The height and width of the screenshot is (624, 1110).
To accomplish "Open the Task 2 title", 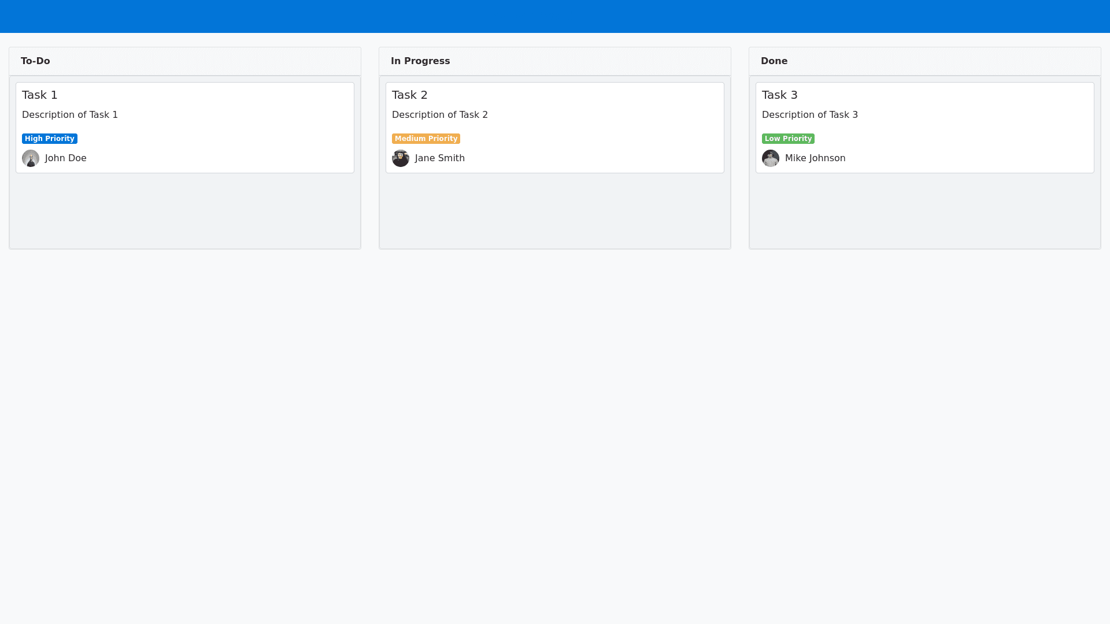I will [x=410, y=95].
